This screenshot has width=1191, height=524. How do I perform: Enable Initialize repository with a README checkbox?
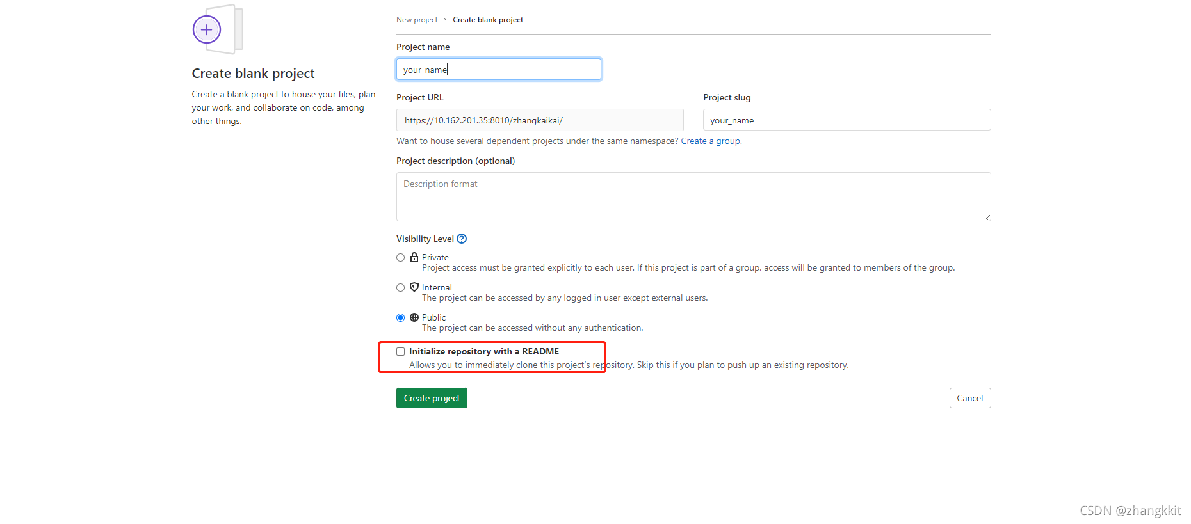[x=400, y=352]
